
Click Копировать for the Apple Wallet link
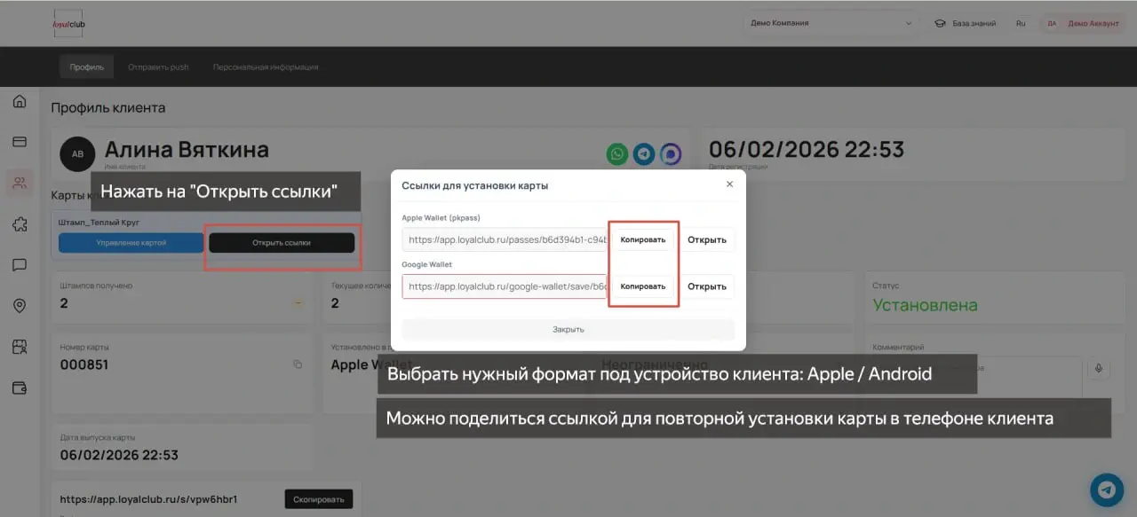click(643, 239)
